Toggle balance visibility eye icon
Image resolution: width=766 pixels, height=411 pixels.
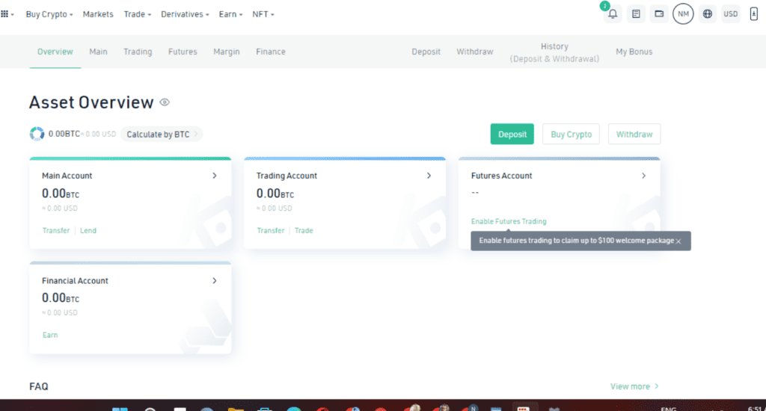click(x=165, y=102)
